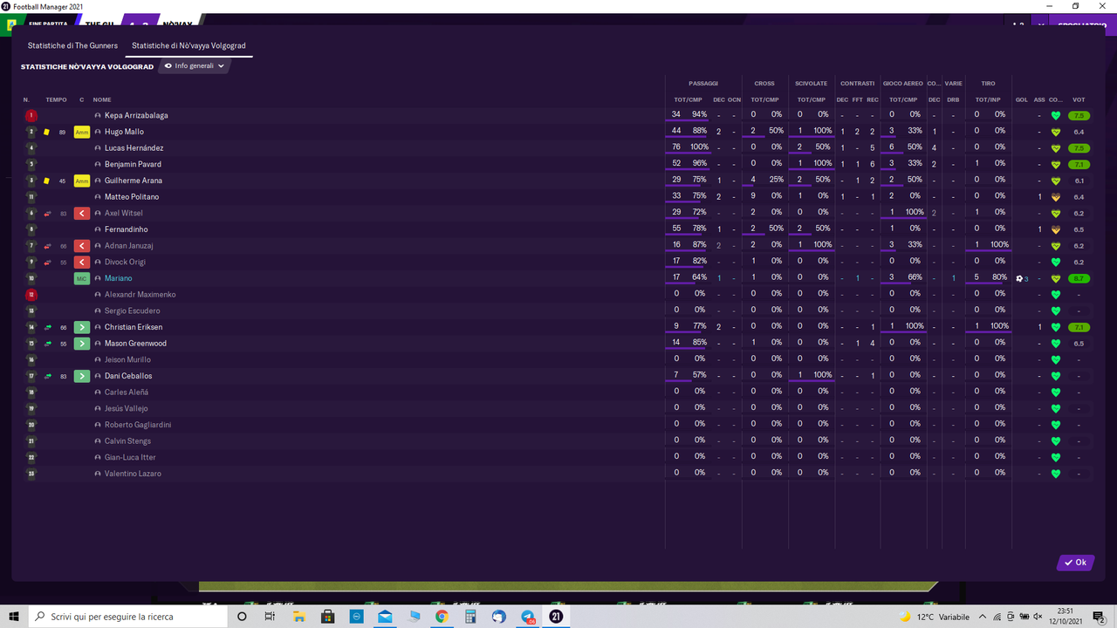Open Task View in the taskbar
Viewport: 1117px width, 628px height.
click(x=270, y=617)
